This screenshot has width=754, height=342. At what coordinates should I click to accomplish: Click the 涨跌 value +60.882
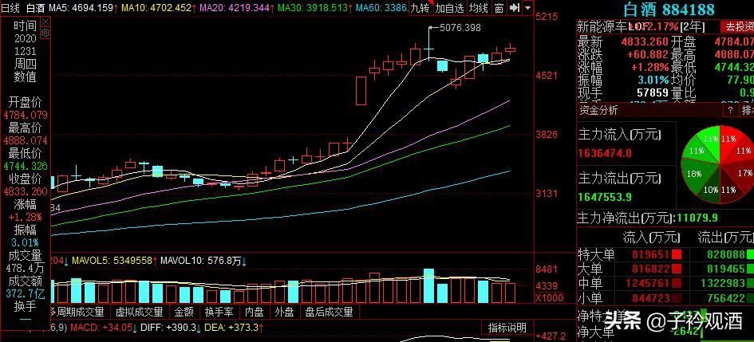(647, 53)
